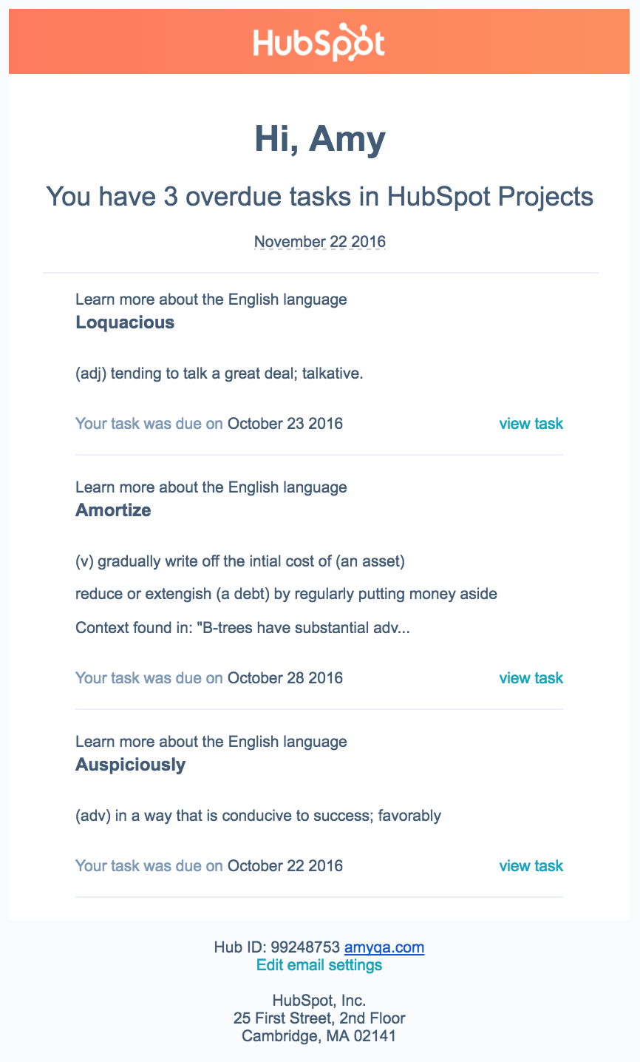Click the conducive to success definition
640x1062 pixels.
coord(258,816)
